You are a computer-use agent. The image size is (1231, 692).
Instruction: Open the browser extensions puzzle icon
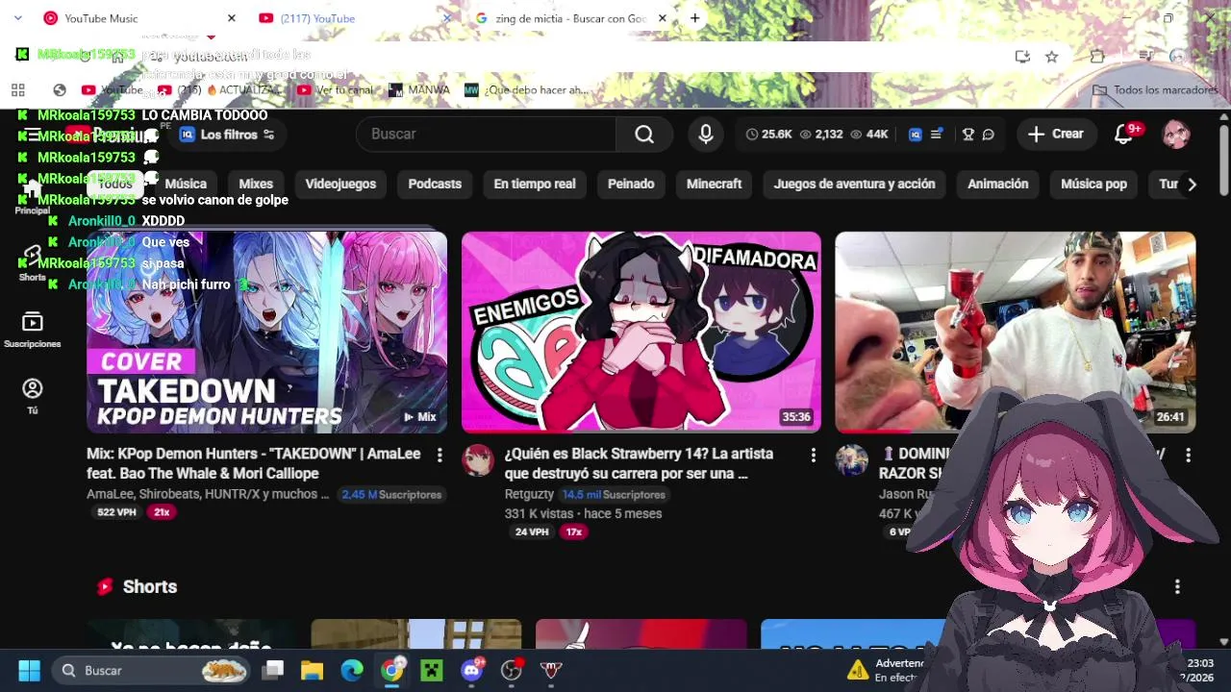(x=1097, y=57)
